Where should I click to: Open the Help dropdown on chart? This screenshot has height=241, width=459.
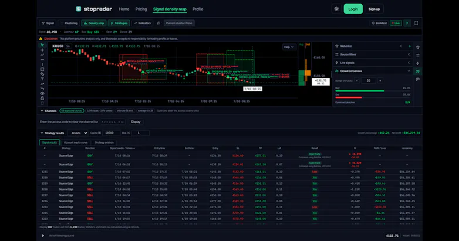289,47
